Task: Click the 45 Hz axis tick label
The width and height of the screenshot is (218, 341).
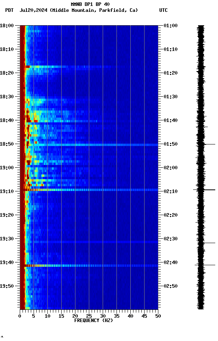Action: [x=144, y=316]
